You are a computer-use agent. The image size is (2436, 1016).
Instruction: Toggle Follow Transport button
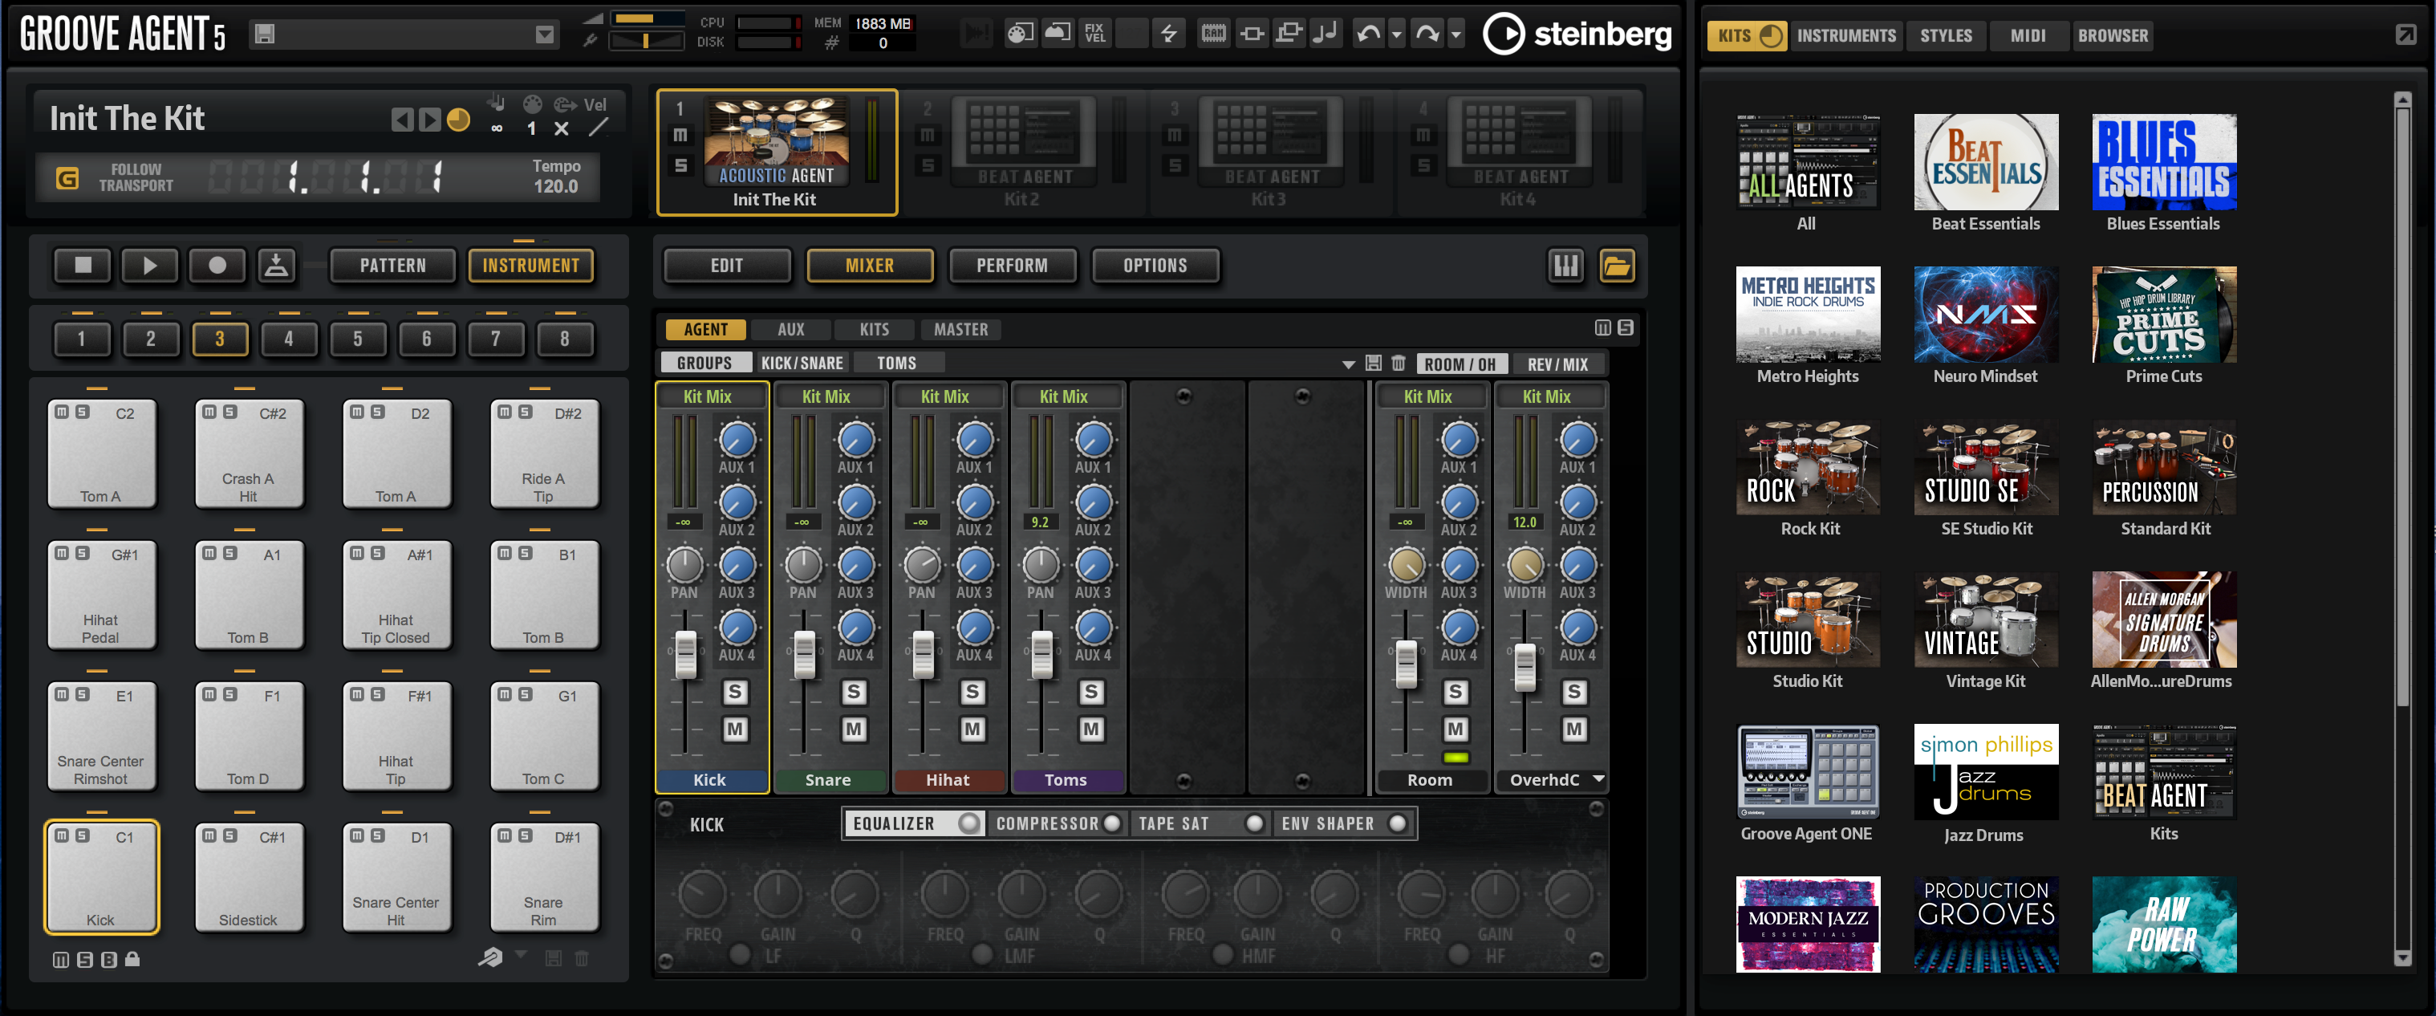click(67, 178)
